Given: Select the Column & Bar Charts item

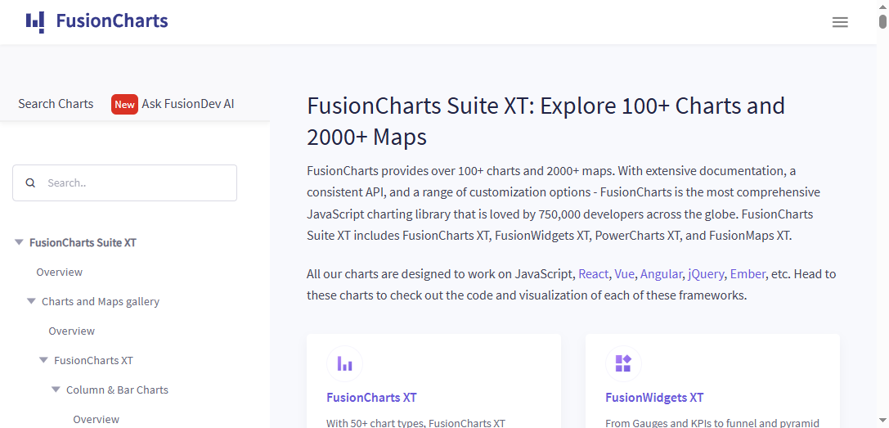Looking at the screenshot, I should point(118,390).
